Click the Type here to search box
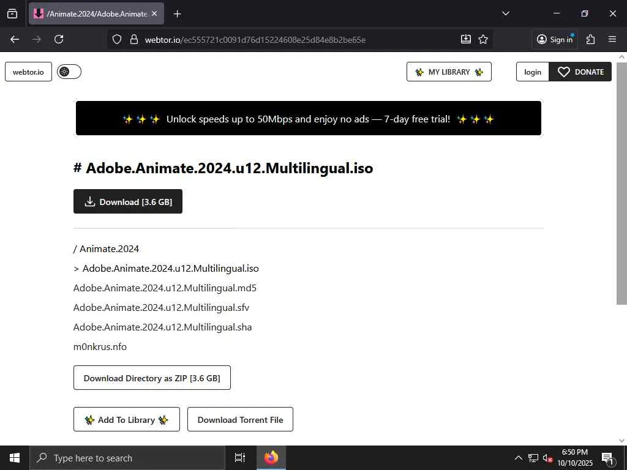 127,458
